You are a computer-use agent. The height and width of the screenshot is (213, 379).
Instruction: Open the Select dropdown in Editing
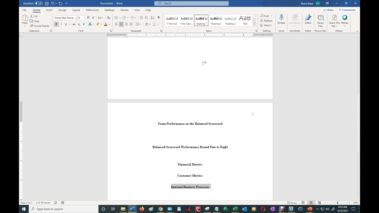point(266,25)
